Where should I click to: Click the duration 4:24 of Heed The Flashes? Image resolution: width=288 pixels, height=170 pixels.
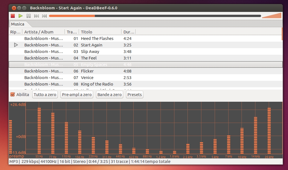[127, 39]
